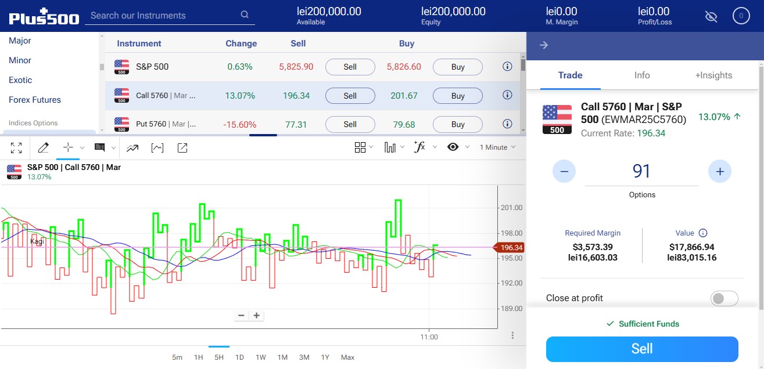Image resolution: width=764 pixels, height=369 pixels.
Task: Select the pencil drawing tool
Action: (43, 148)
